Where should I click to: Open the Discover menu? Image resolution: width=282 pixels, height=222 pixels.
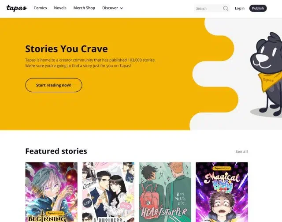point(113,8)
